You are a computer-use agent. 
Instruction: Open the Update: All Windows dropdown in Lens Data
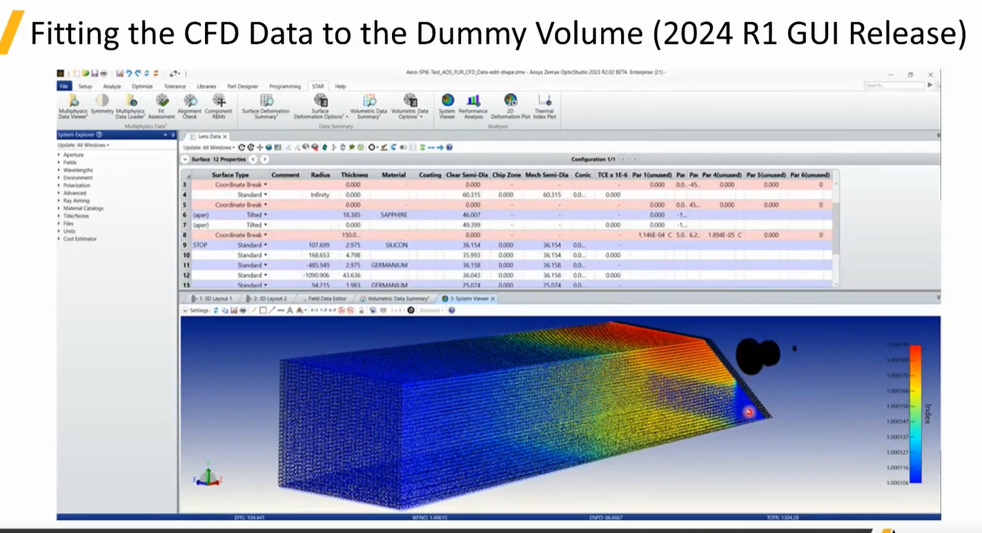click(208, 147)
